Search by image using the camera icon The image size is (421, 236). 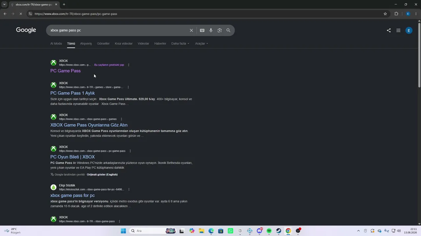[x=219, y=30]
